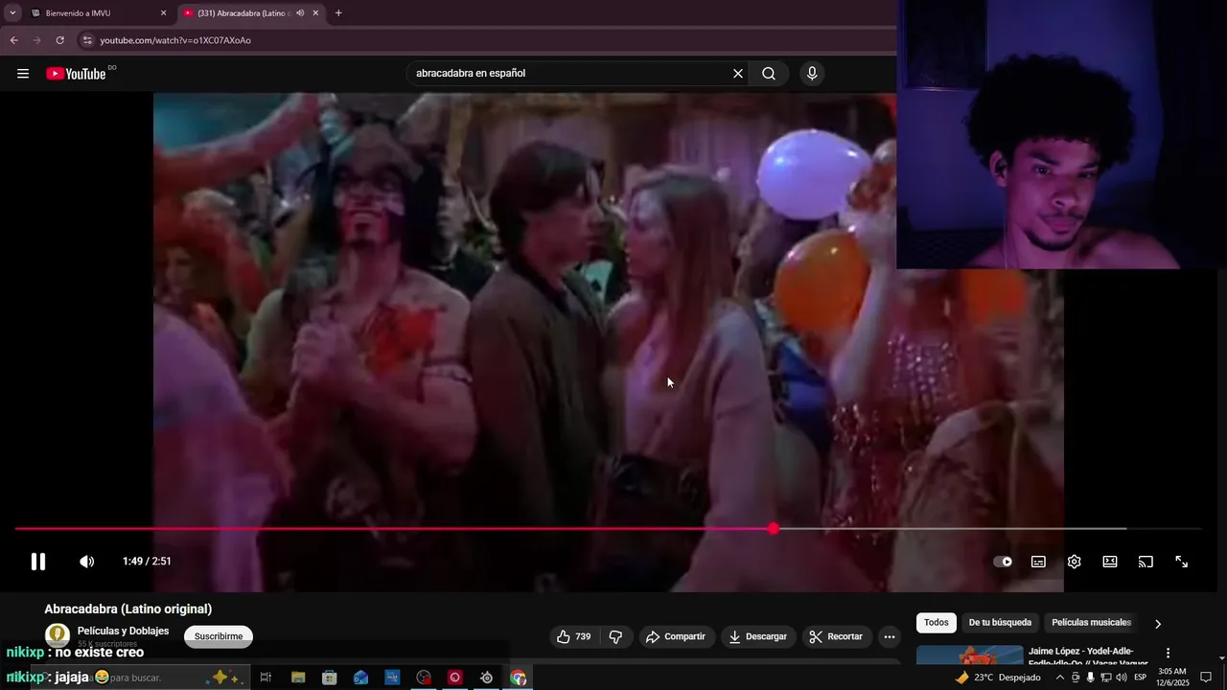Screen dimensions: 1227x690
Task: Clear the search text with the X
Action: 738,74
